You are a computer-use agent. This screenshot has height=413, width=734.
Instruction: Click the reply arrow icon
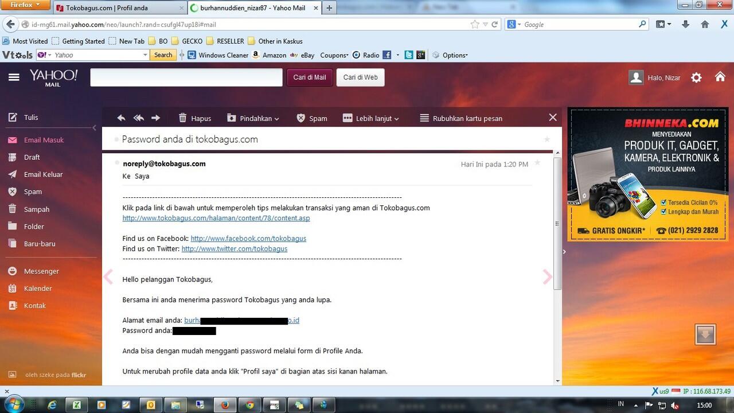pyautogui.click(x=121, y=118)
